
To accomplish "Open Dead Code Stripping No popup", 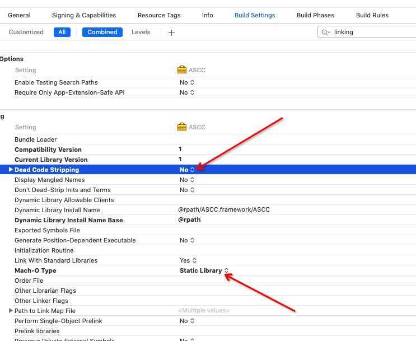I will (187, 170).
